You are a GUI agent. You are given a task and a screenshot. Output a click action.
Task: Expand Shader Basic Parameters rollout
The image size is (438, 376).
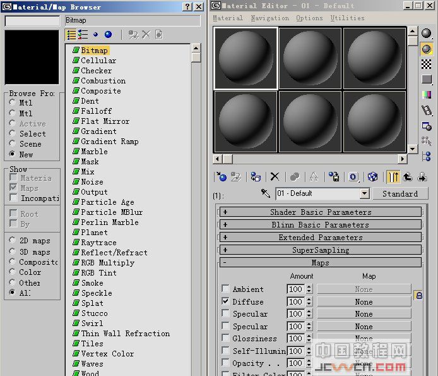pos(321,212)
